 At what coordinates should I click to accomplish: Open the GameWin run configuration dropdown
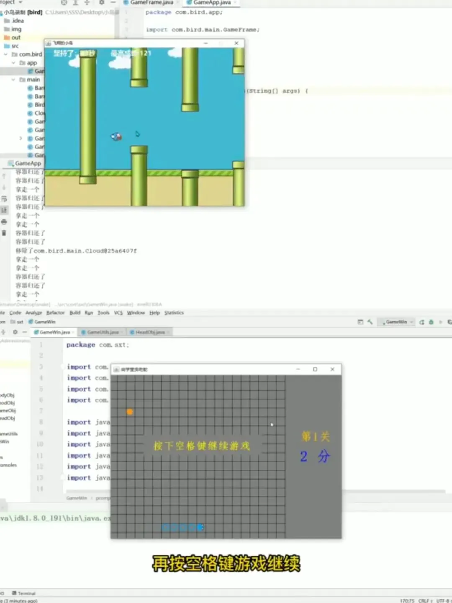[x=397, y=322]
